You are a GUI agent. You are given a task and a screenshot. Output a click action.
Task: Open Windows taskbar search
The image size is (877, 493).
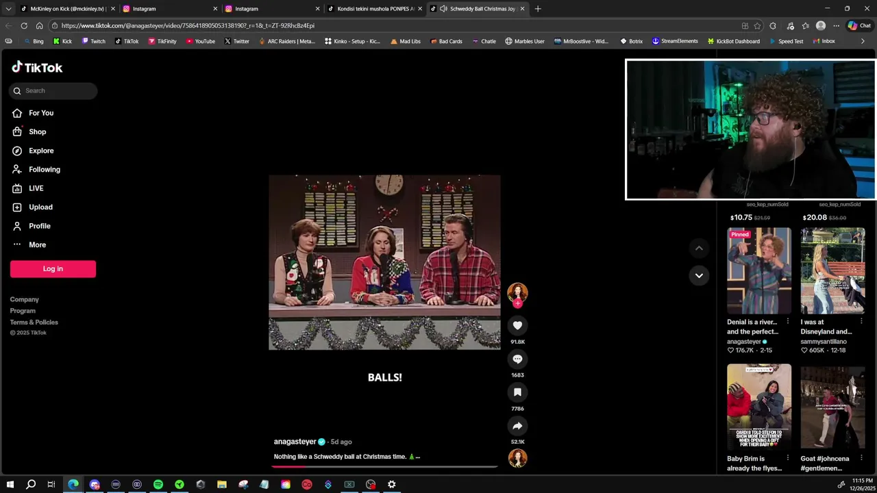(31, 485)
